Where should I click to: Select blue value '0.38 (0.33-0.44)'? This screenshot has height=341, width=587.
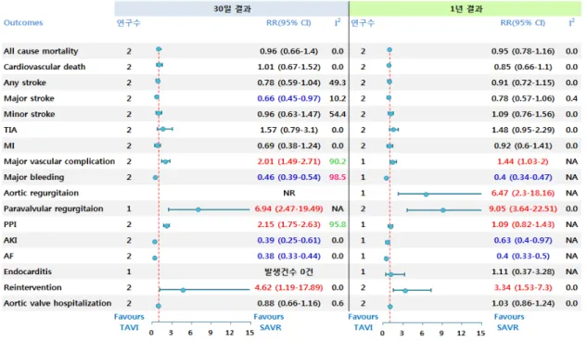coord(288,256)
